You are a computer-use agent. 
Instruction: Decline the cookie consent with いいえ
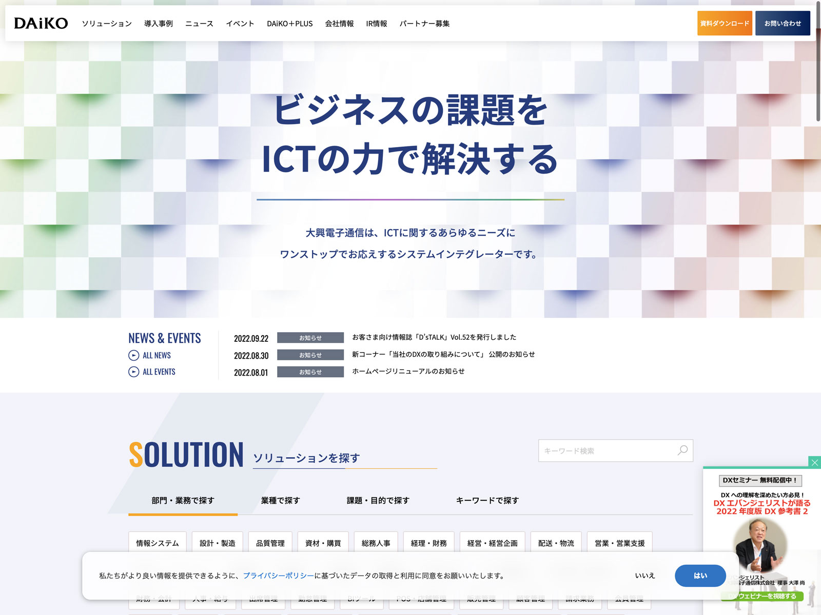coord(645,576)
